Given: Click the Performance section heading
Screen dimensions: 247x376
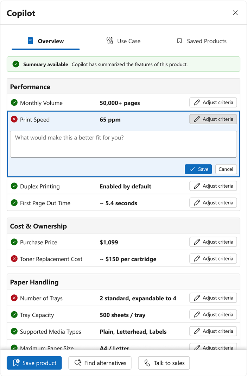Looking at the screenshot, I should point(30,87).
